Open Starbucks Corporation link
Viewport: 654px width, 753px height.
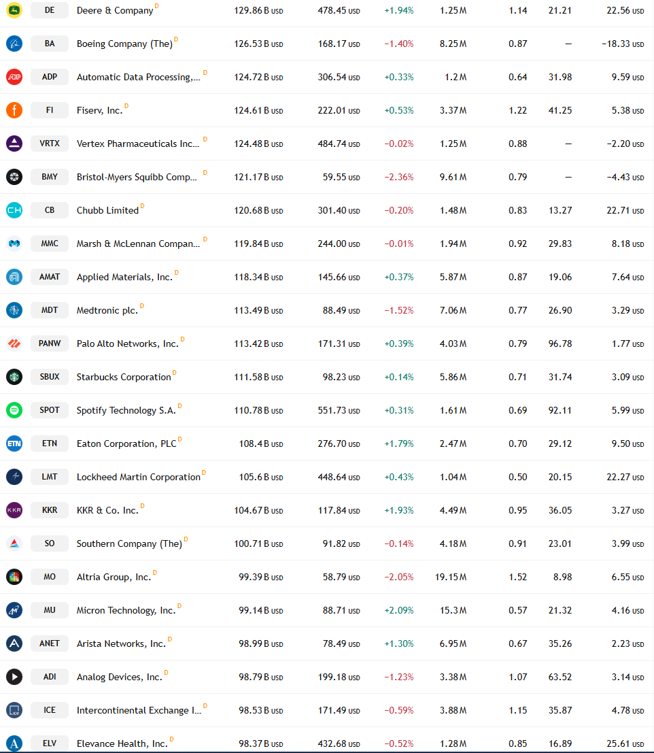tap(124, 377)
